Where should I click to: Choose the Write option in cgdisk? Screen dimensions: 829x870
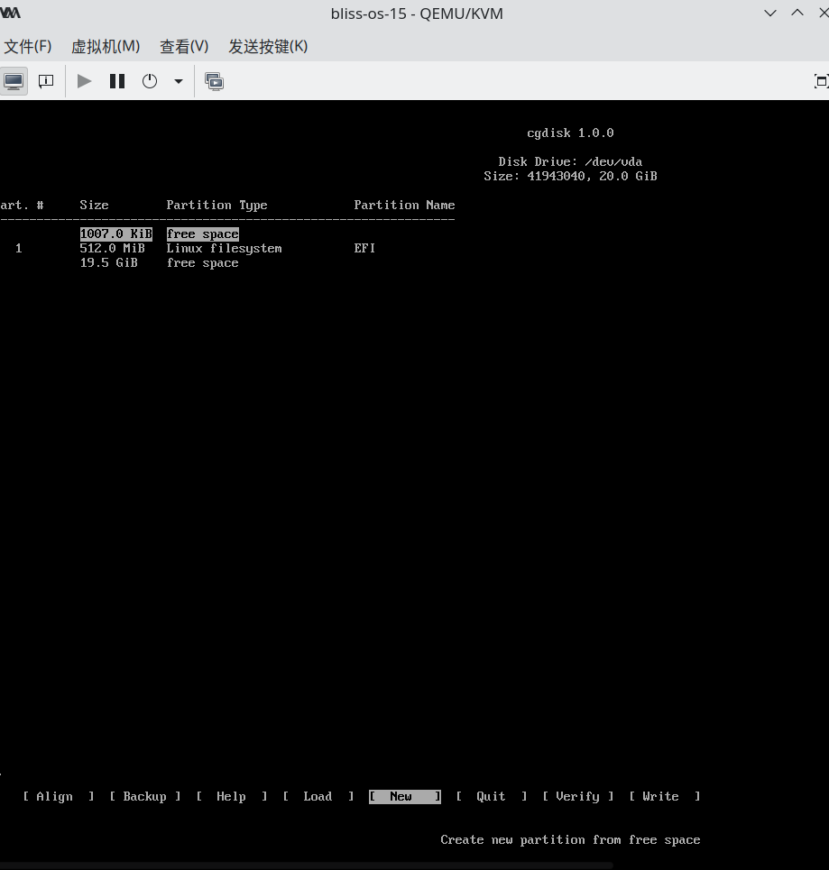tap(664, 796)
